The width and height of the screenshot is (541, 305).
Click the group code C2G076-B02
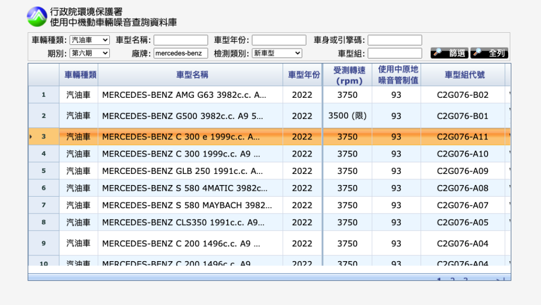(463, 95)
